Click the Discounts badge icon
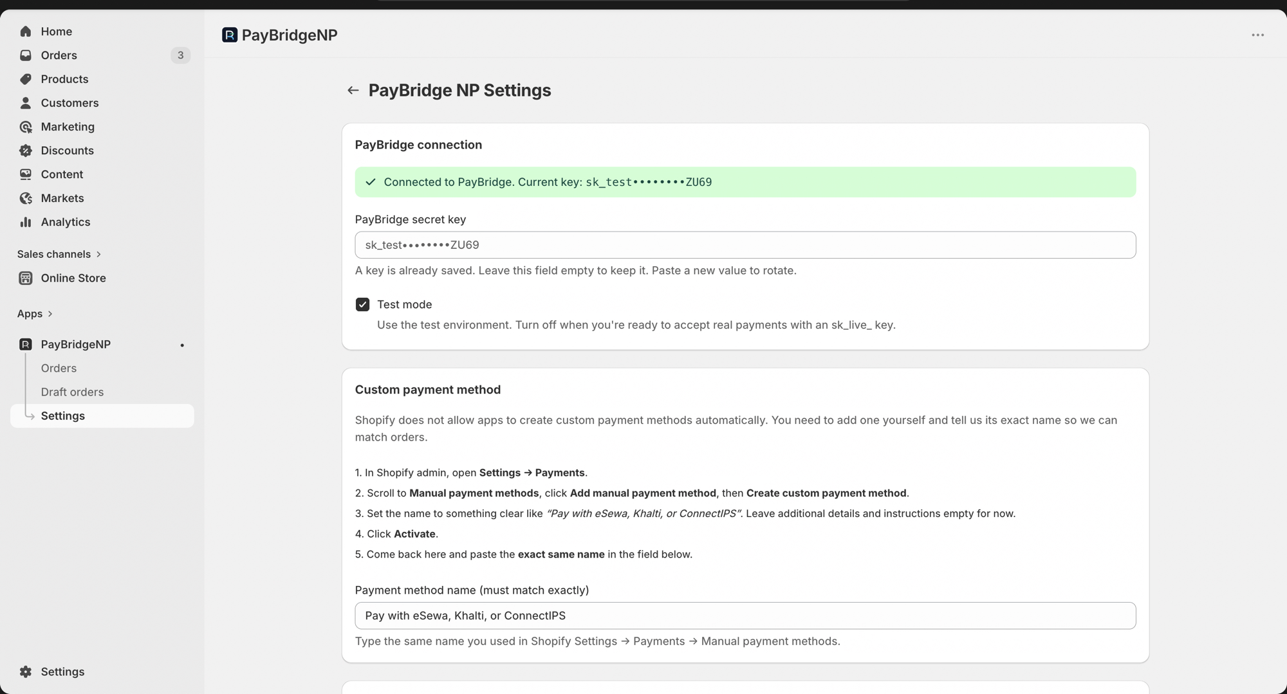 click(26, 151)
